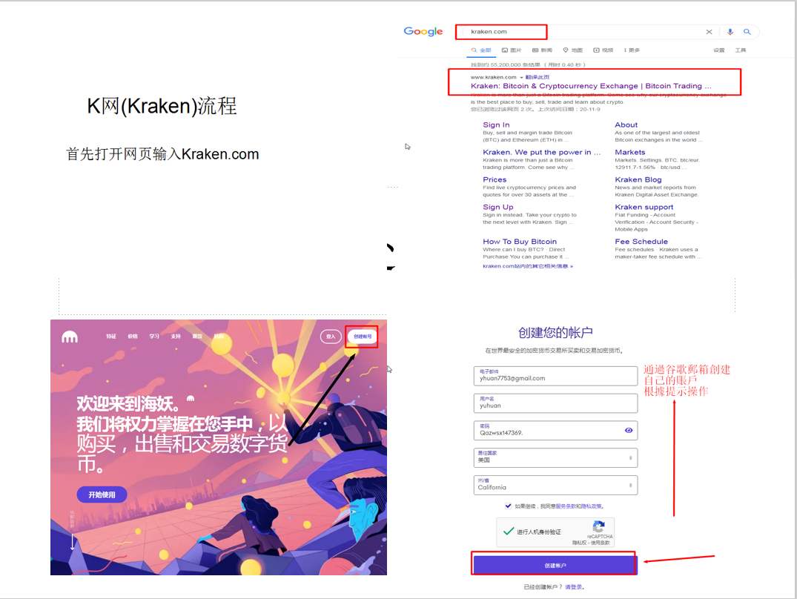Open the 州/省 California dropdown
Viewport: 797px width, 599px height.
click(x=632, y=485)
